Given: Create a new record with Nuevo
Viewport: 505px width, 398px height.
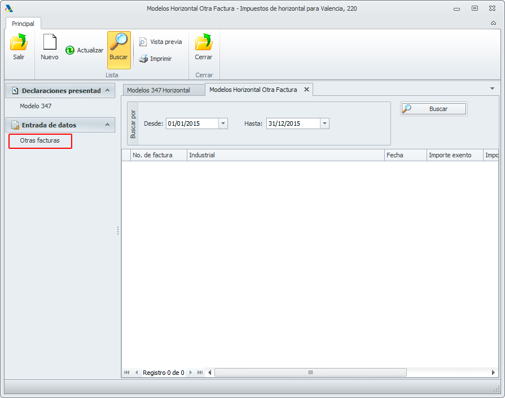Looking at the screenshot, I should pos(50,47).
